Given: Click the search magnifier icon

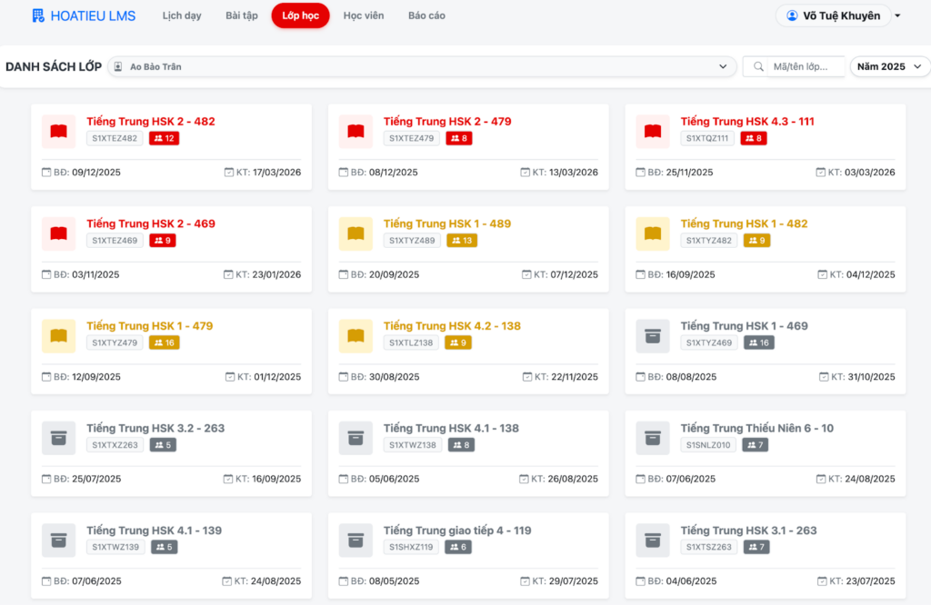Looking at the screenshot, I should (757, 66).
